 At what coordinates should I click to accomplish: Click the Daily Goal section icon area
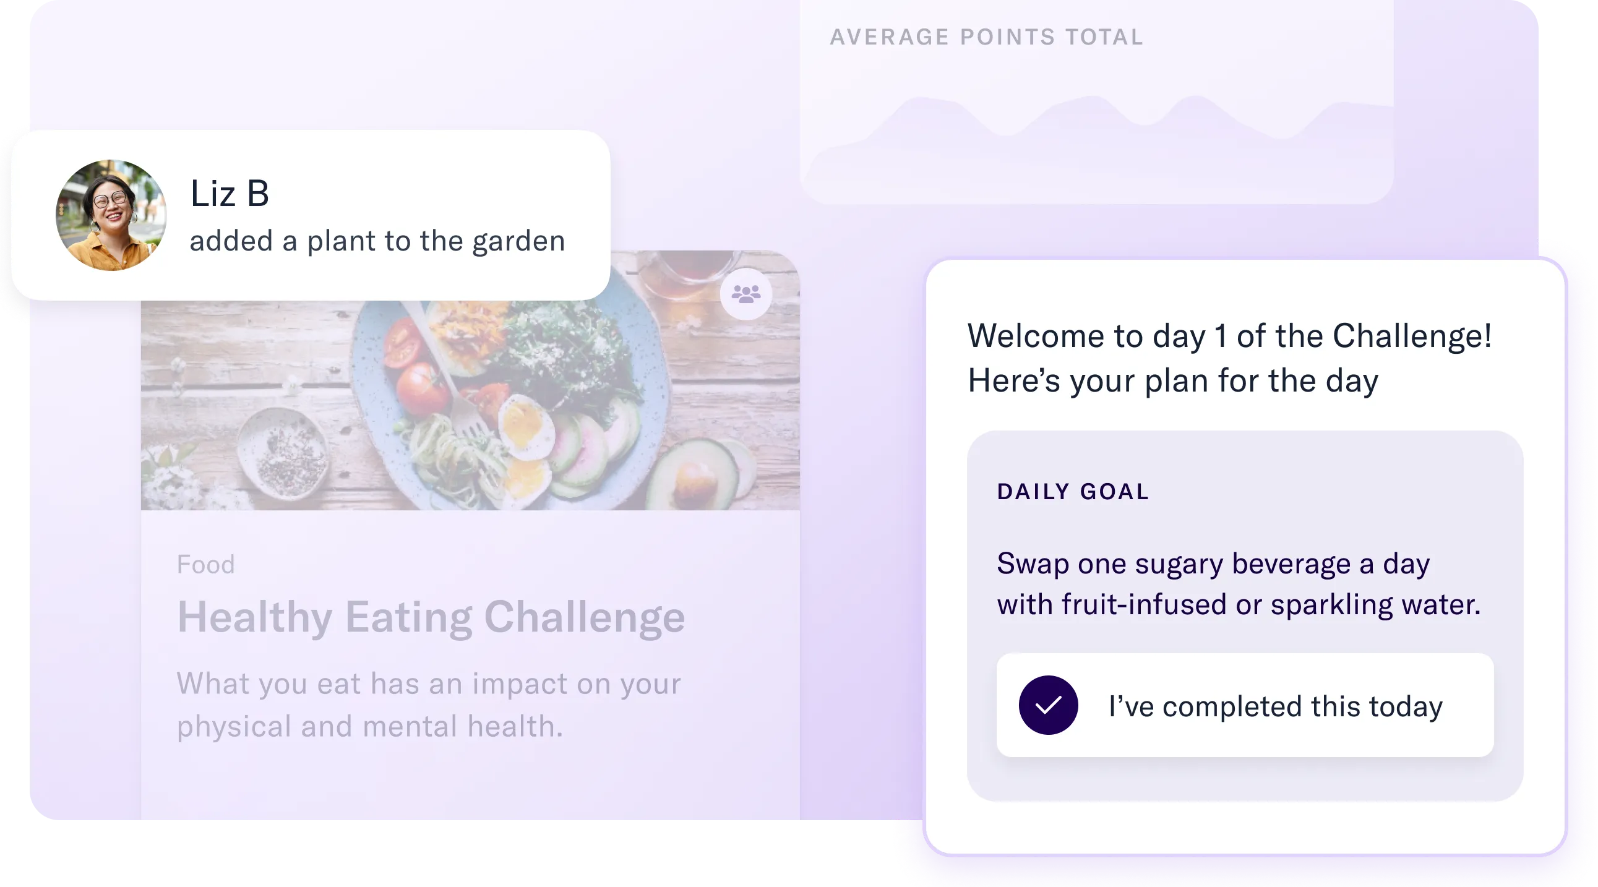click(x=1073, y=492)
